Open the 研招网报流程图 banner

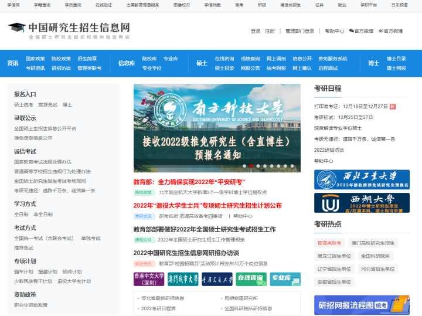pos(362,305)
